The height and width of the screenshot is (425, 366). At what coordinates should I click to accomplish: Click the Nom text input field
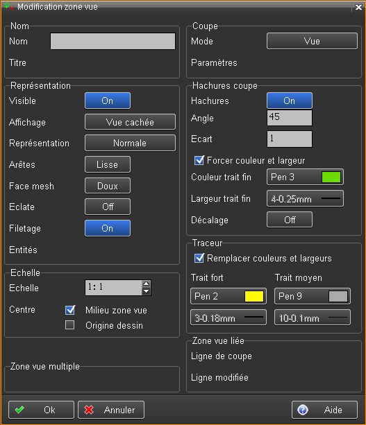[113, 41]
